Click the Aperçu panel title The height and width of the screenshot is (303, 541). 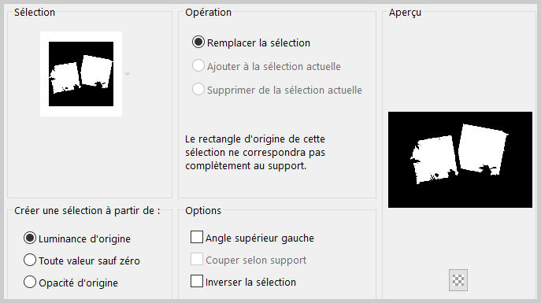(x=405, y=13)
